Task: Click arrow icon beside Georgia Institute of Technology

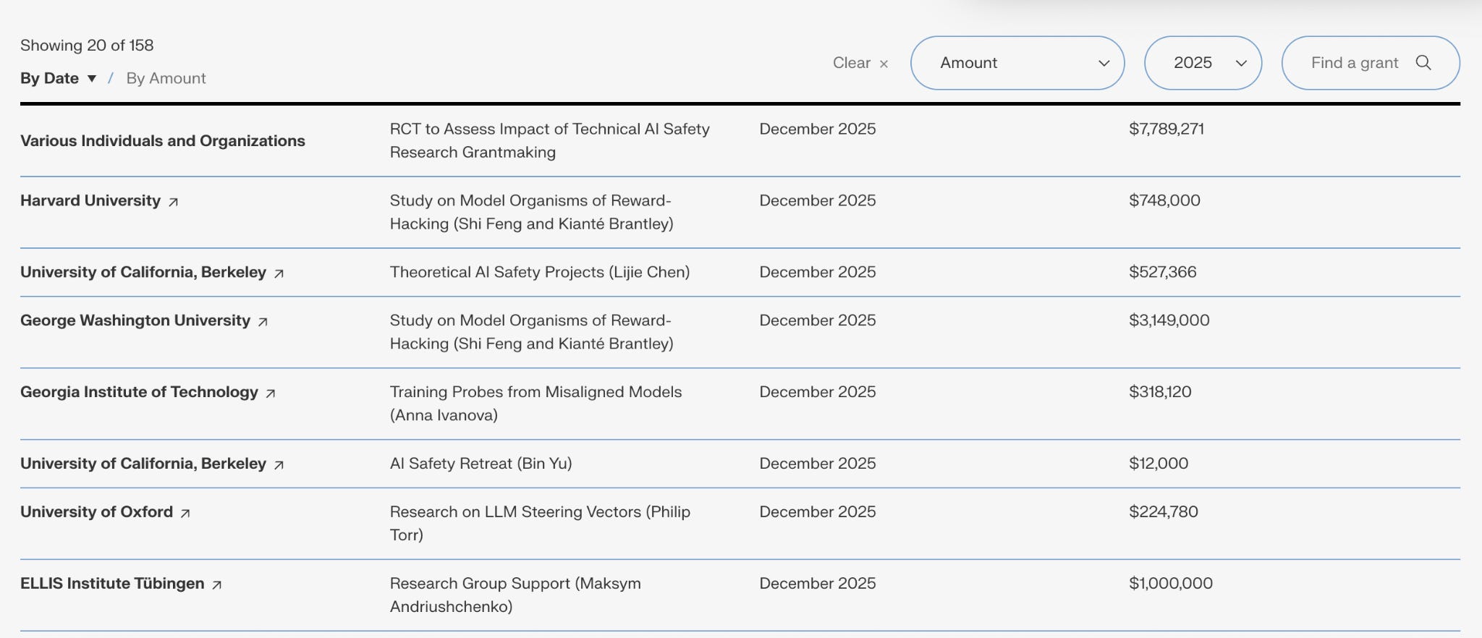Action: pyautogui.click(x=271, y=394)
